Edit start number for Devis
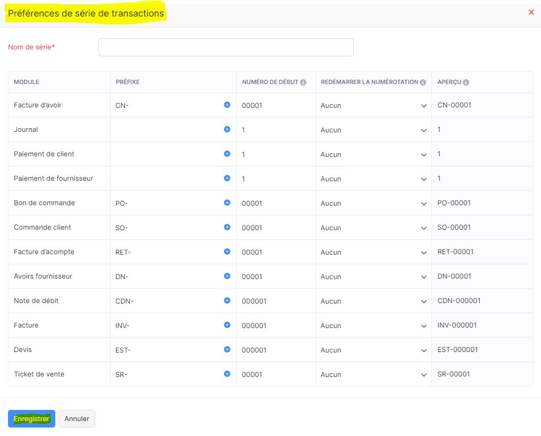541x436 pixels. click(276, 350)
